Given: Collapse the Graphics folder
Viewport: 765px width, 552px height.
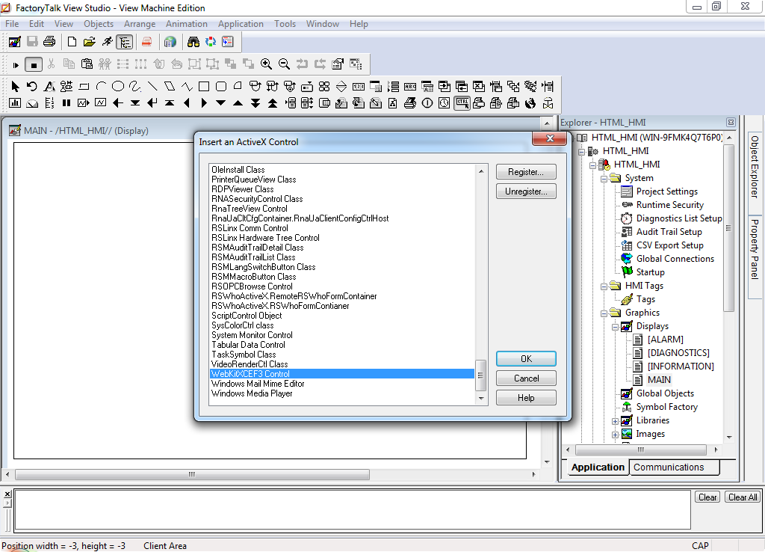Looking at the screenshot, I should tap(604, 313).
